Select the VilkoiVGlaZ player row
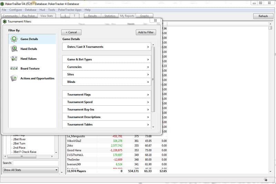 (x=117, y=141)
